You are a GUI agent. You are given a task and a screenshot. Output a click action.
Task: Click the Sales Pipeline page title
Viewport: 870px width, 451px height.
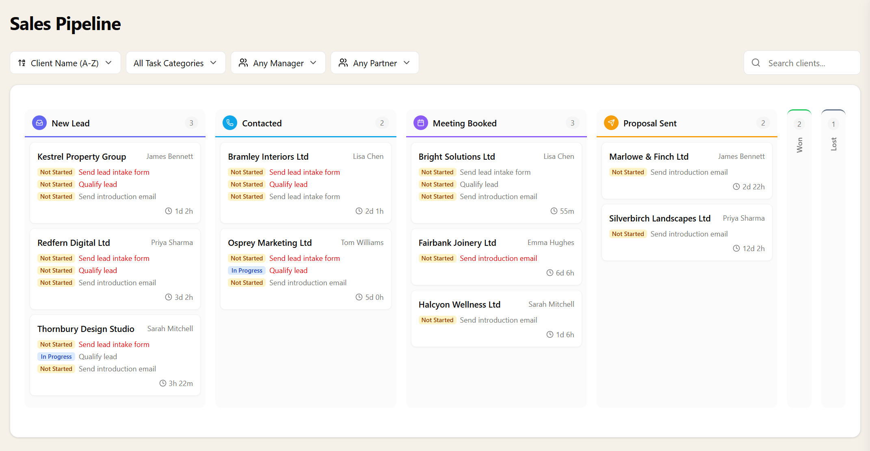[x=65, y=24]
